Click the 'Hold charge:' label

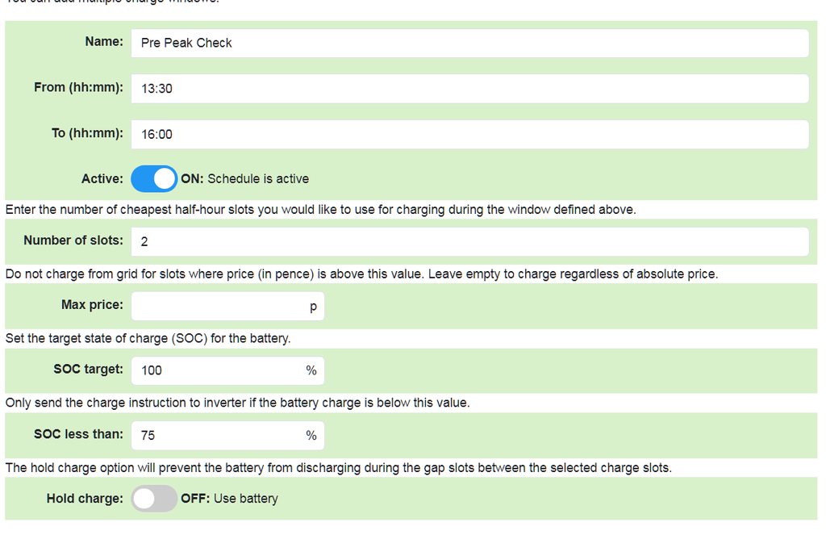click(85, 498)
